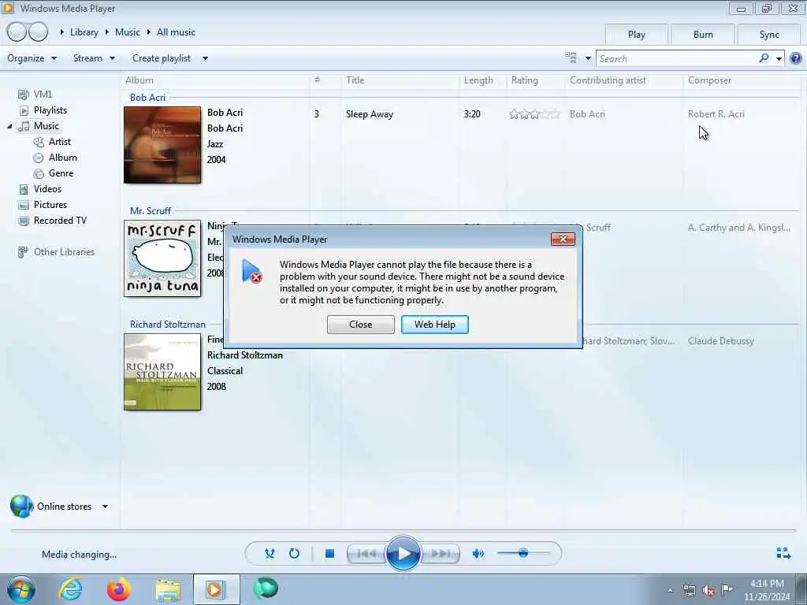This screenshot has height=605, width=807.
Task: Click the Forward navigation button
Action: tap(38, 32)
